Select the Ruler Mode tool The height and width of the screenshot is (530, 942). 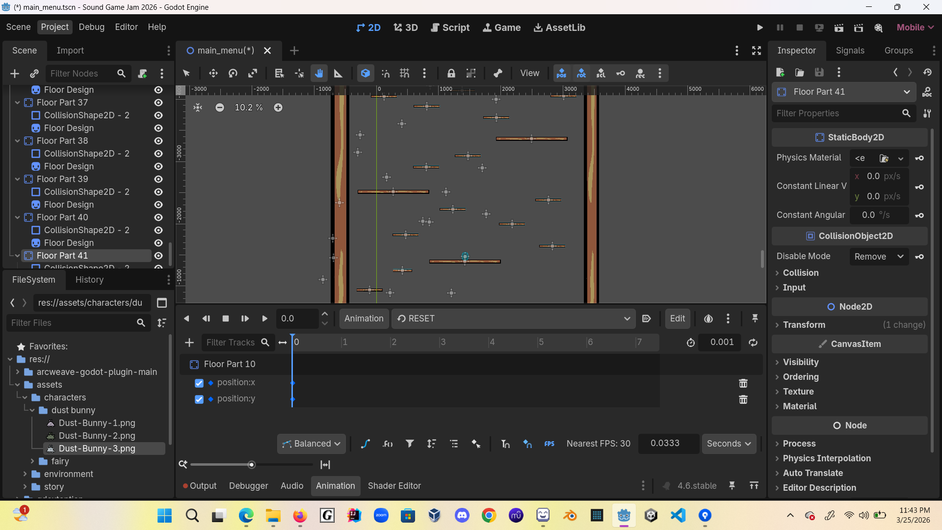[x=338, y=74]
